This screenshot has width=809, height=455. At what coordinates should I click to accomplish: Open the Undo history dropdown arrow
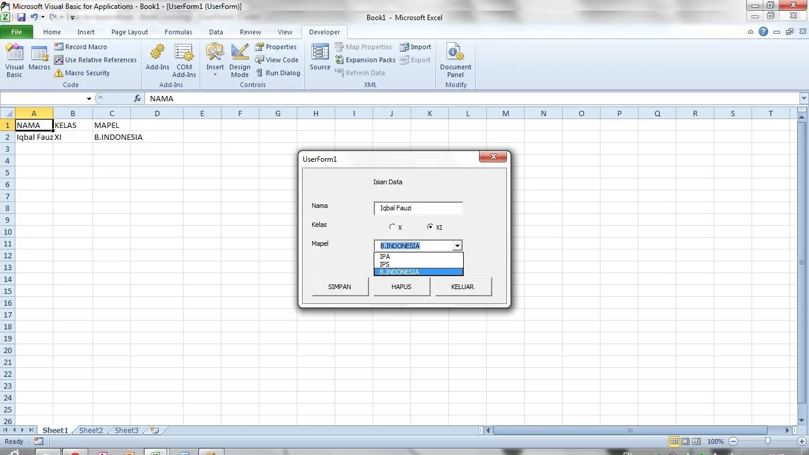point(43,17)
